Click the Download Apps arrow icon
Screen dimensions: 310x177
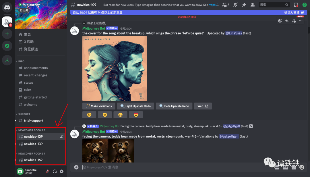7,60
